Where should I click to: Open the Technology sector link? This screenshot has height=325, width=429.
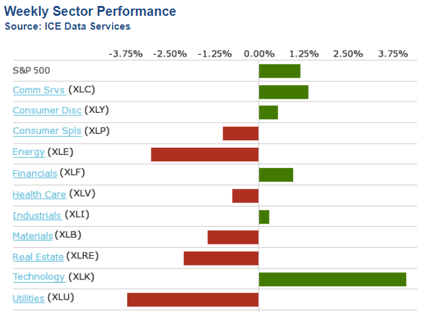pos(39,278)
